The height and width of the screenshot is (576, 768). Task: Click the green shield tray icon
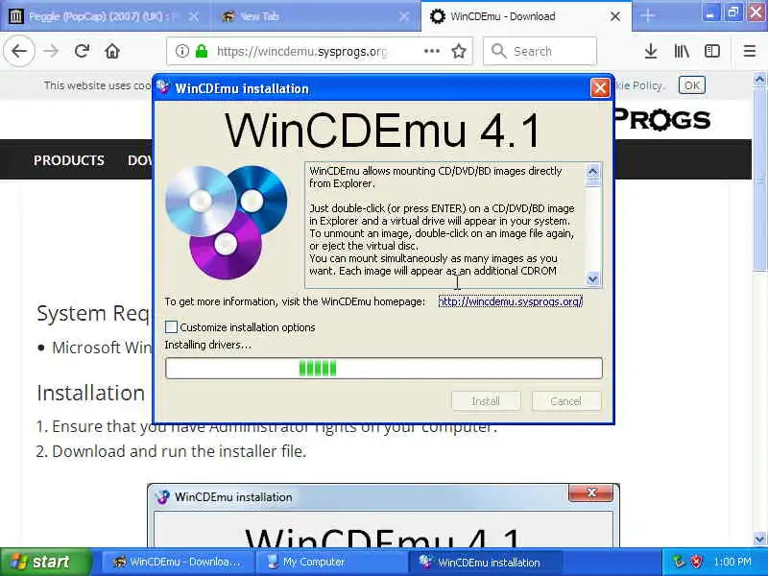(x=679, y=562)
